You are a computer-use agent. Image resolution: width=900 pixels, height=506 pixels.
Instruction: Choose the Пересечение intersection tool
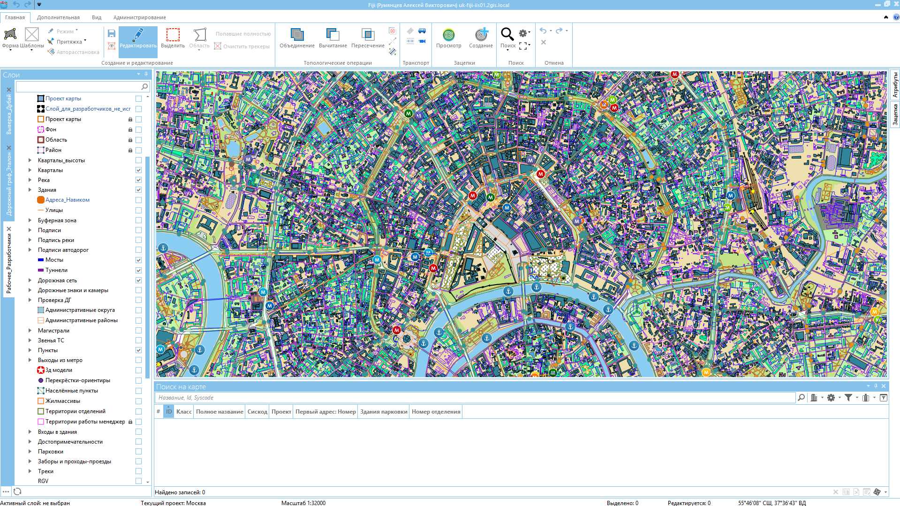tap(368, 38)
